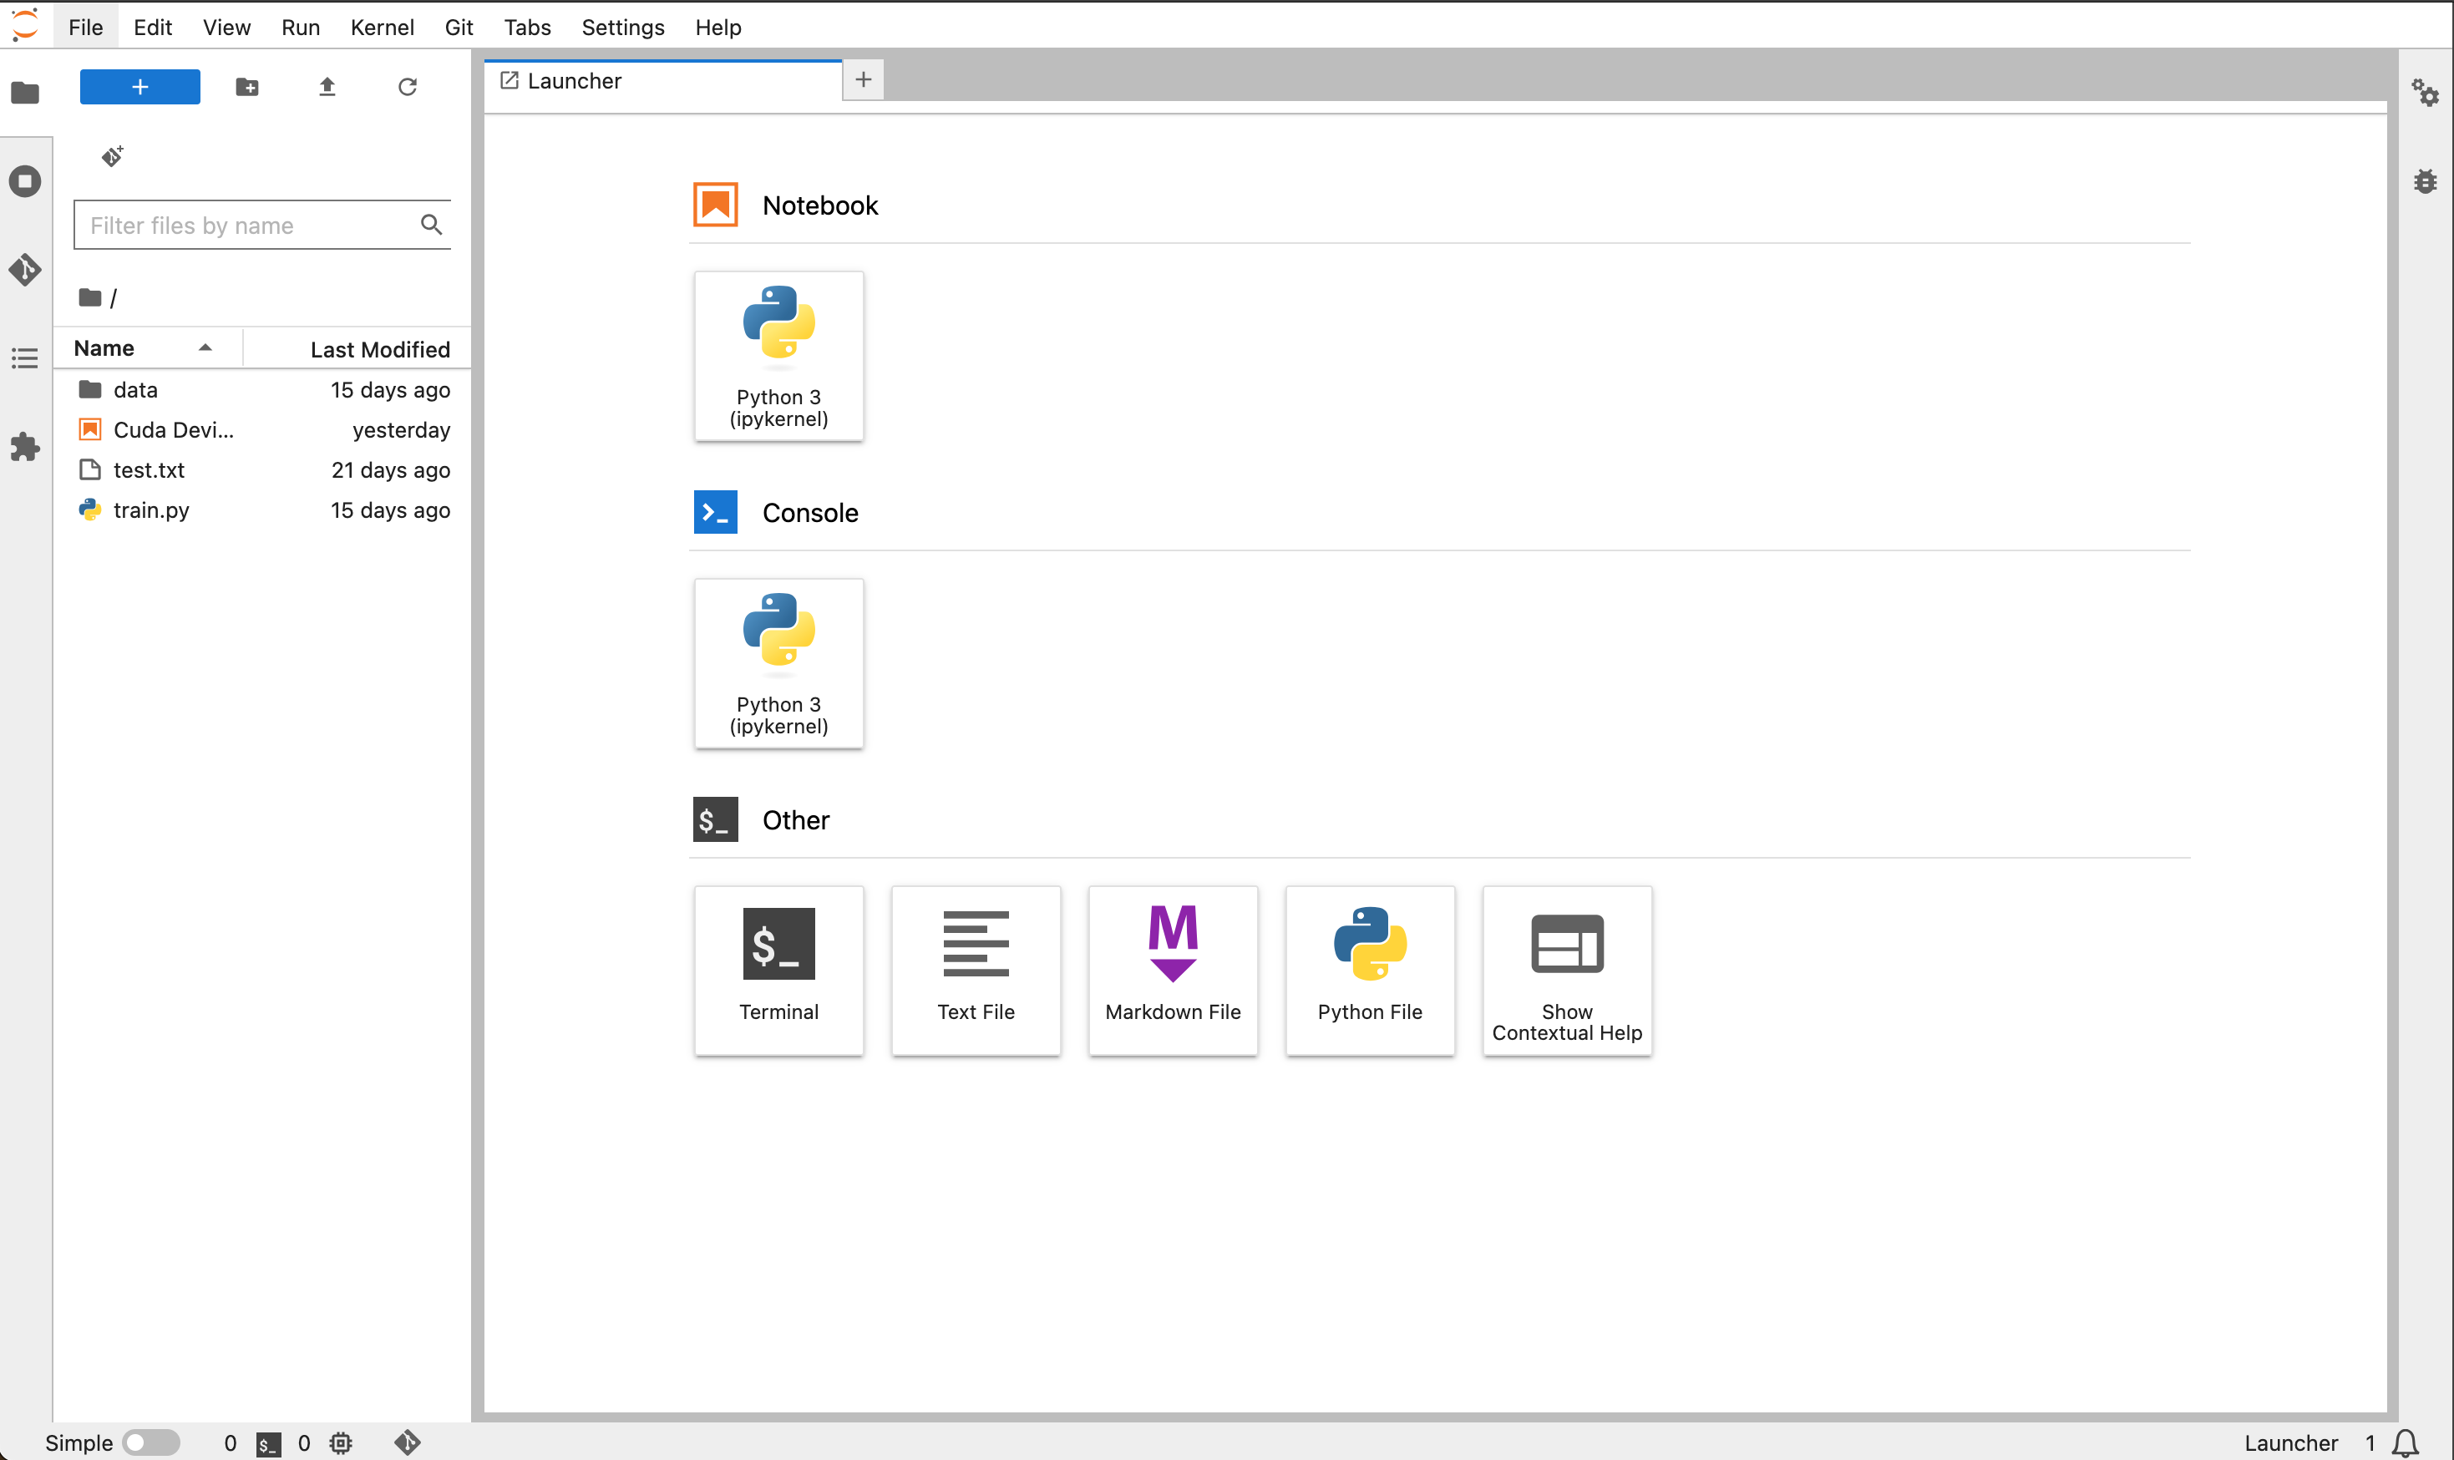Open the Kernel menu

382,28
